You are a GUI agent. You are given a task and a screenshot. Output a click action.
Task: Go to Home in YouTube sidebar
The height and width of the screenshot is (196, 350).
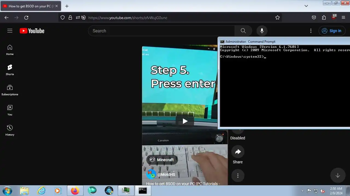10,50
